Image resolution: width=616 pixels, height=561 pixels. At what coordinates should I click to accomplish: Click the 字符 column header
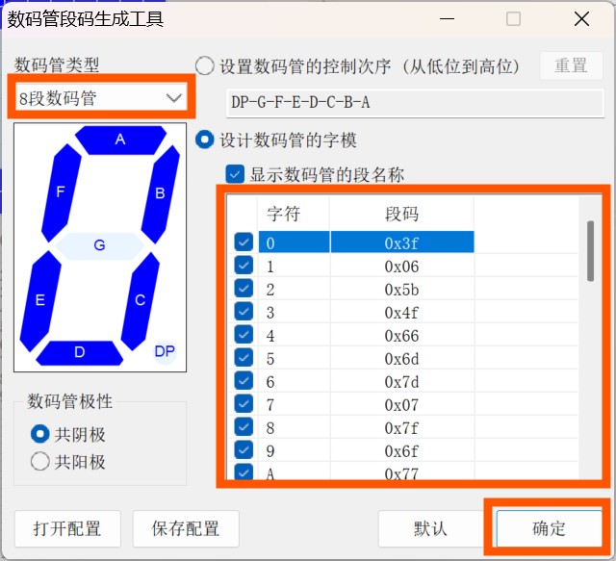[294, 215]
